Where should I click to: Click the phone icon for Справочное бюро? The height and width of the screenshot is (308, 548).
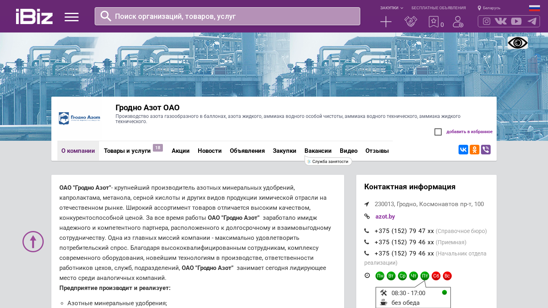tap(367, 231)
